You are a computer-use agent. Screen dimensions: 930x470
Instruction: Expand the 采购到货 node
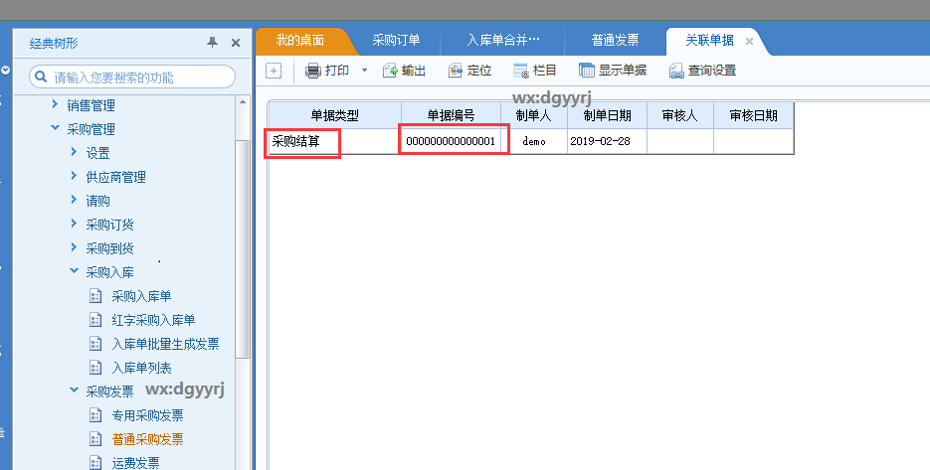(x=74, y=247)
